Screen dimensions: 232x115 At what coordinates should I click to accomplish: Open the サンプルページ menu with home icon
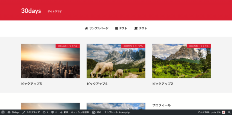pyautogui.click(x=96, y=29)
